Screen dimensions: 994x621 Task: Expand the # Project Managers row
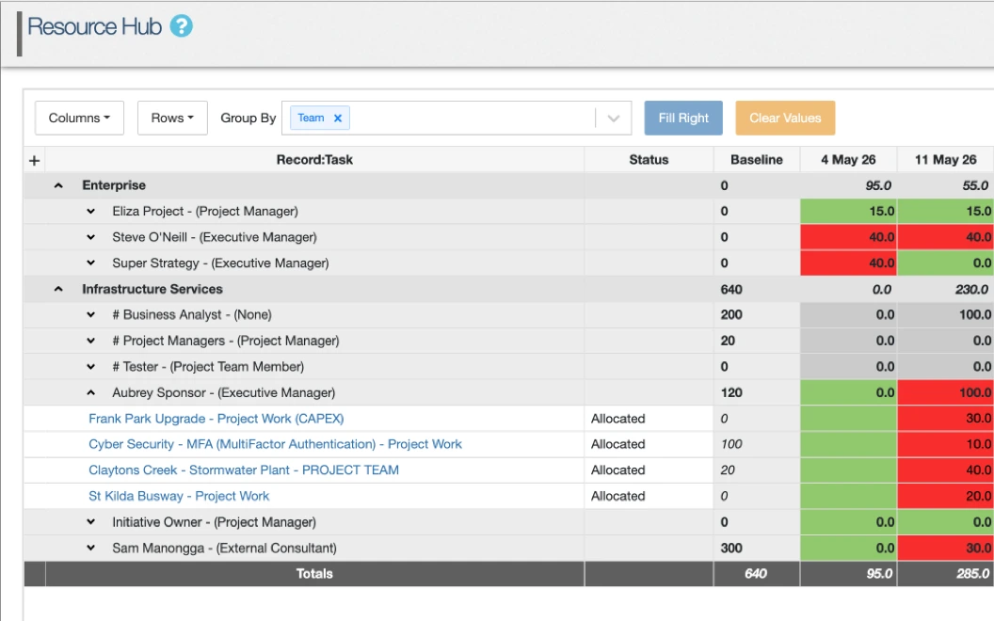[x=90, y=341]
